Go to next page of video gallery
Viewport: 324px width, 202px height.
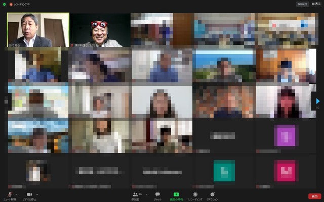pyautogui.click(x=318, y=101)
